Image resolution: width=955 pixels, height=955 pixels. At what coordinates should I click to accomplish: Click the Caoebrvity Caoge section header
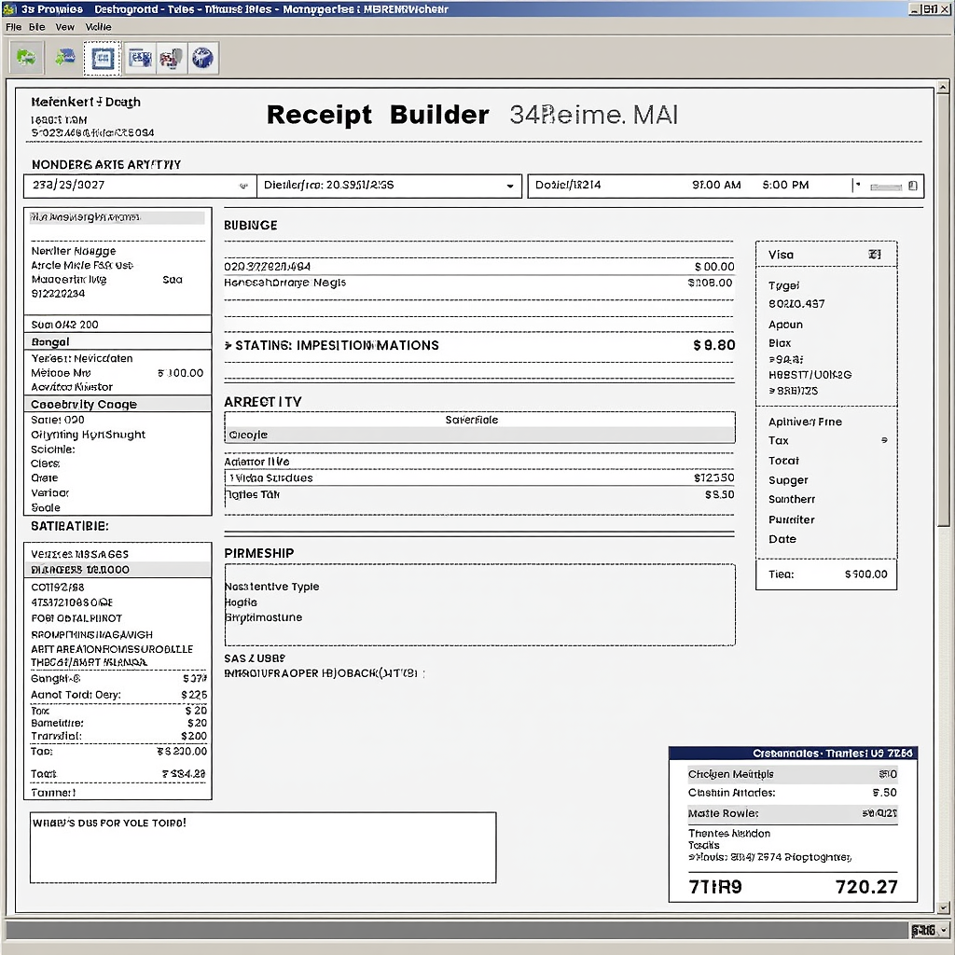pyautogui.click(x=117, y=404)
